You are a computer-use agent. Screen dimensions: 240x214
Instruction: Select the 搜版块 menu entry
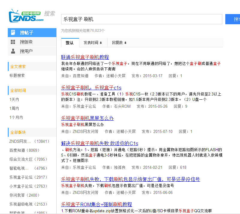coord(32,42)
